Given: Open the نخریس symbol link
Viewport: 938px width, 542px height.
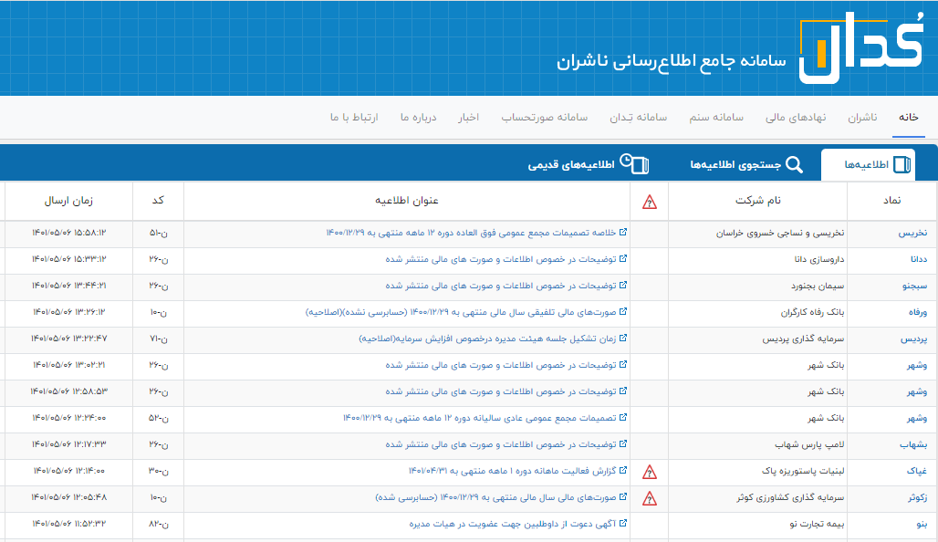Looking at the screenshot, I should click(x=912, y=234).
